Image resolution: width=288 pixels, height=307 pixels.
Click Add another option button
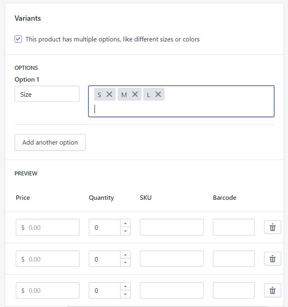pyautogui.click(x=50, y=143)
